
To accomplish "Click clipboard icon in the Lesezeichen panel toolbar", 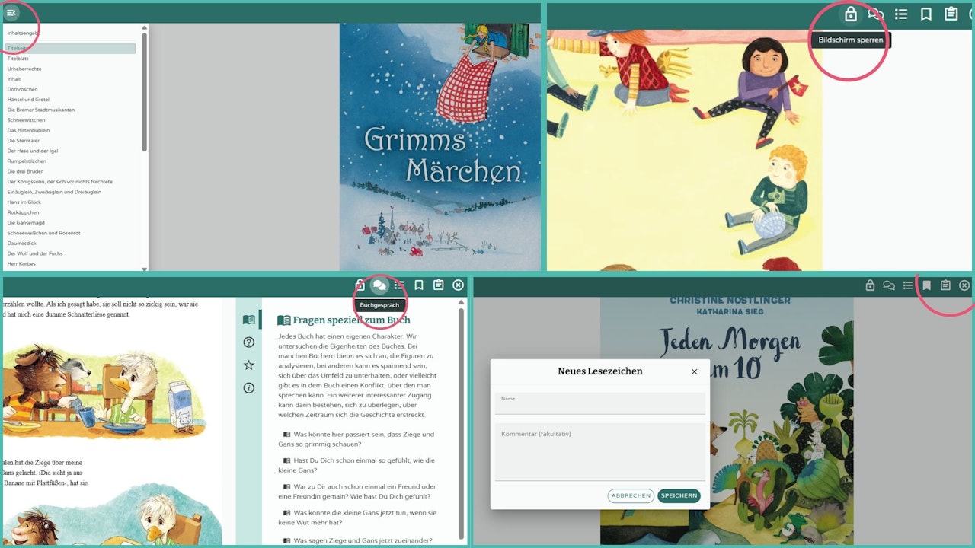I will (x=945, y=285).
